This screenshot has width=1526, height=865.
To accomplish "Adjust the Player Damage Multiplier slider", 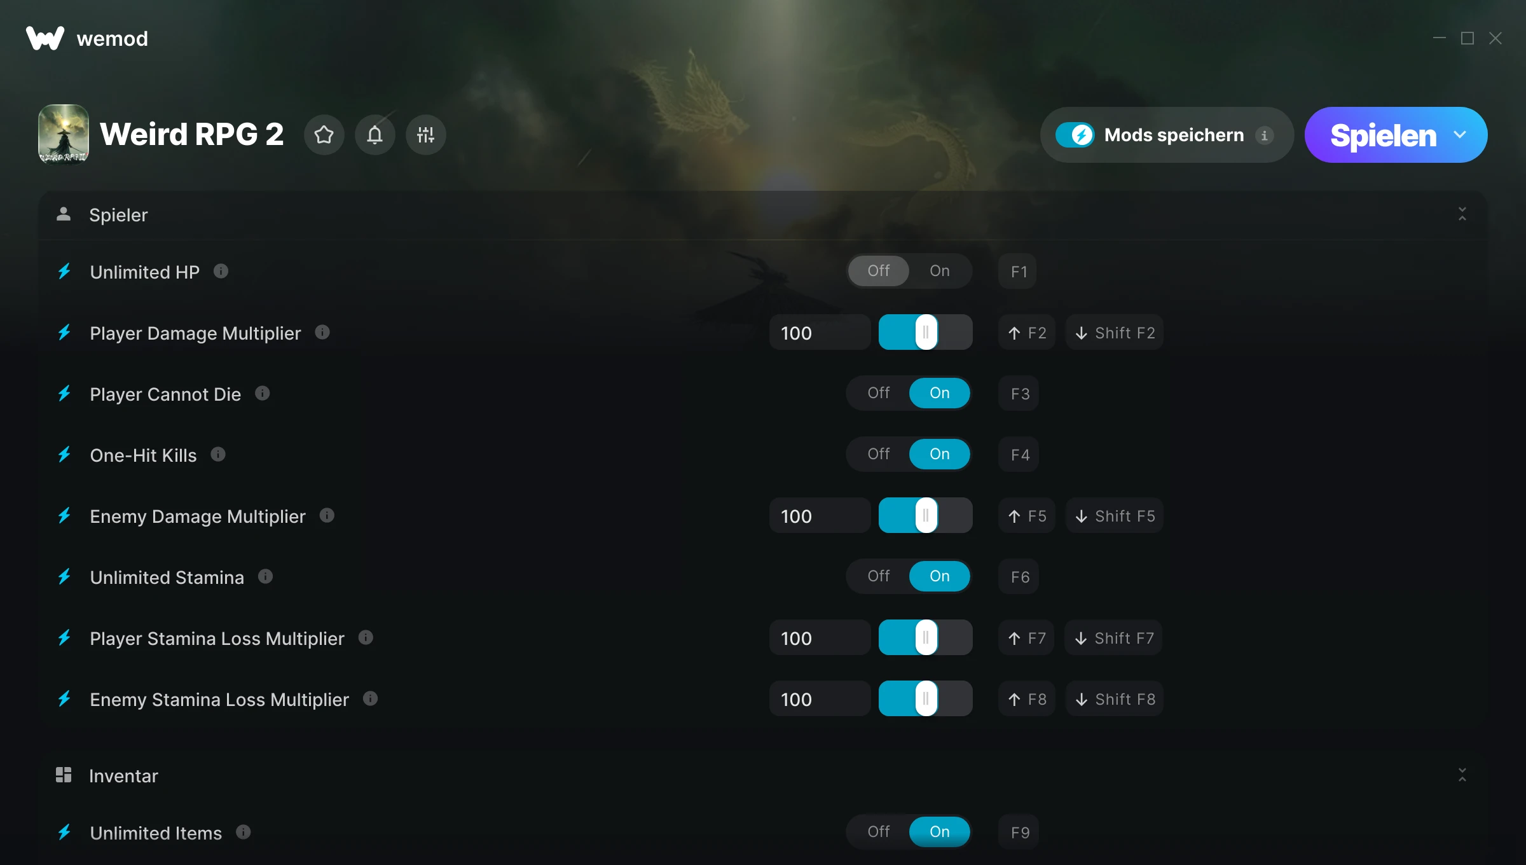I will 925,333.
